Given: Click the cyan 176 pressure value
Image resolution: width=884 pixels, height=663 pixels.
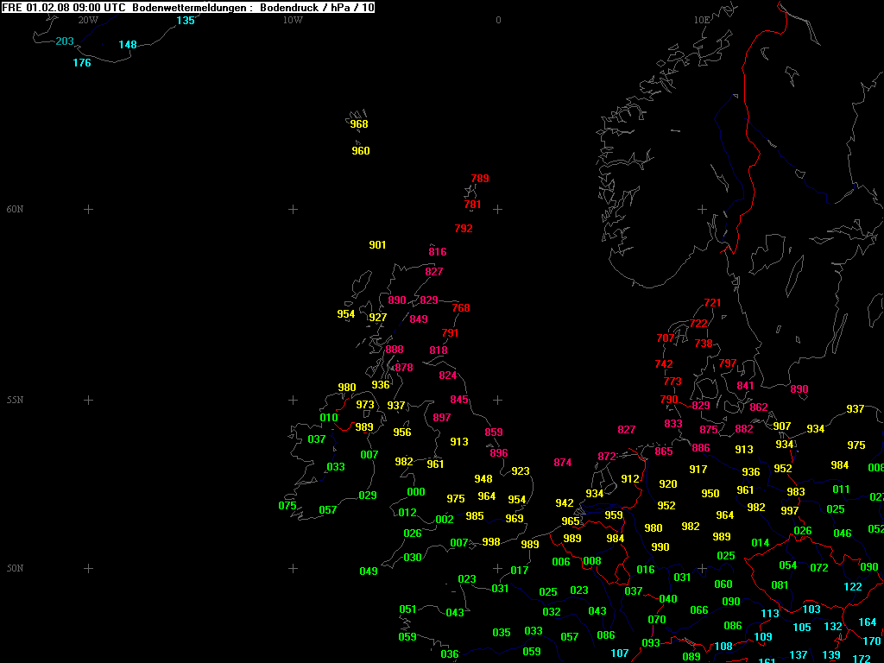Looking at the screenshot, I should pos(82,63).
